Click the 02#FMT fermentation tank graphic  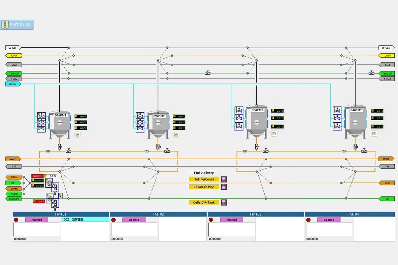(158, 125)
